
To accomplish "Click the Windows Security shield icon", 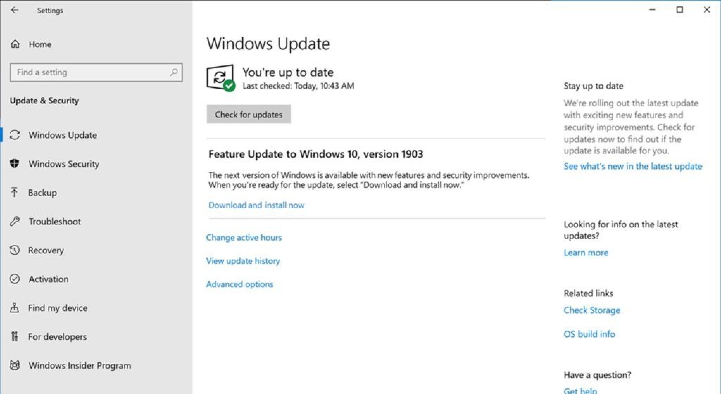I will [x=15, y=164].
